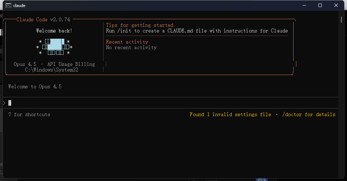Click the "Claude Code v2.0.74" version header
This screenshot has height=181, width=347.
[x=43, y=20]
